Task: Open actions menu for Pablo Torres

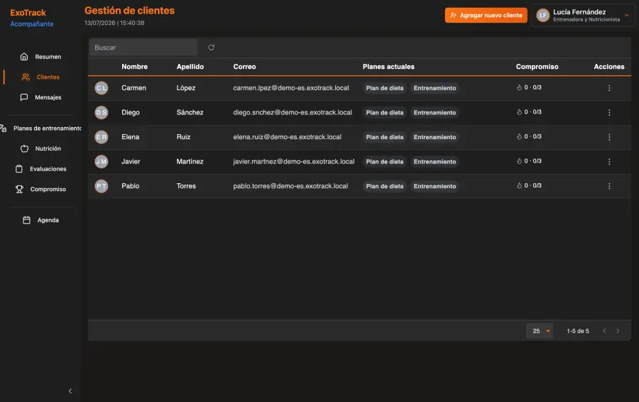Action: [609, 186]
